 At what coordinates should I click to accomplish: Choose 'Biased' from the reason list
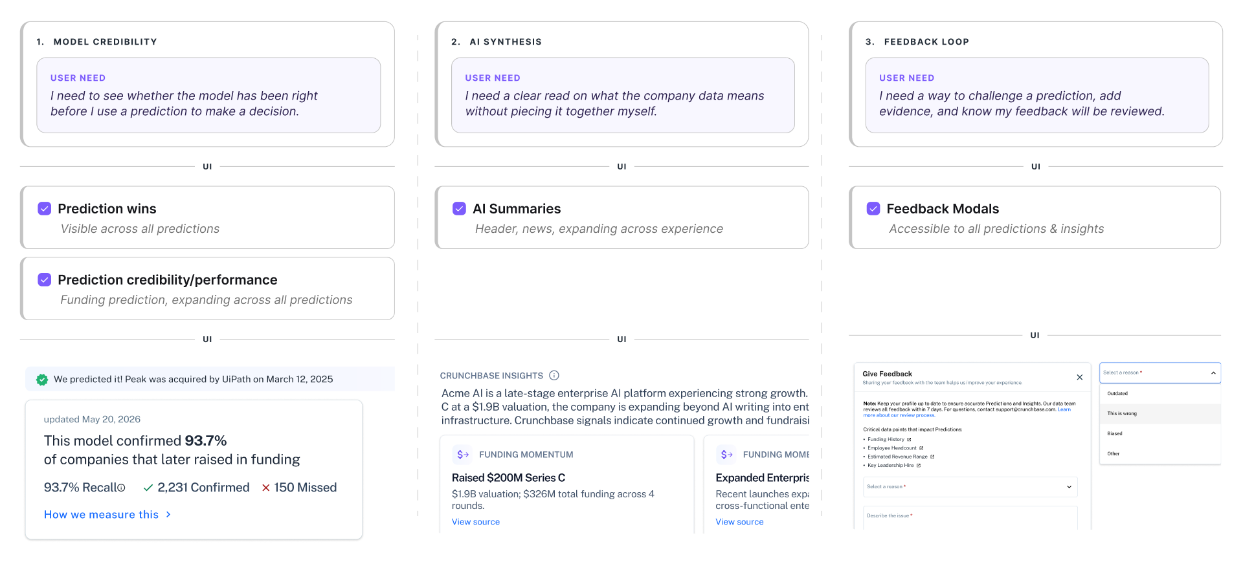point(1160,434)
